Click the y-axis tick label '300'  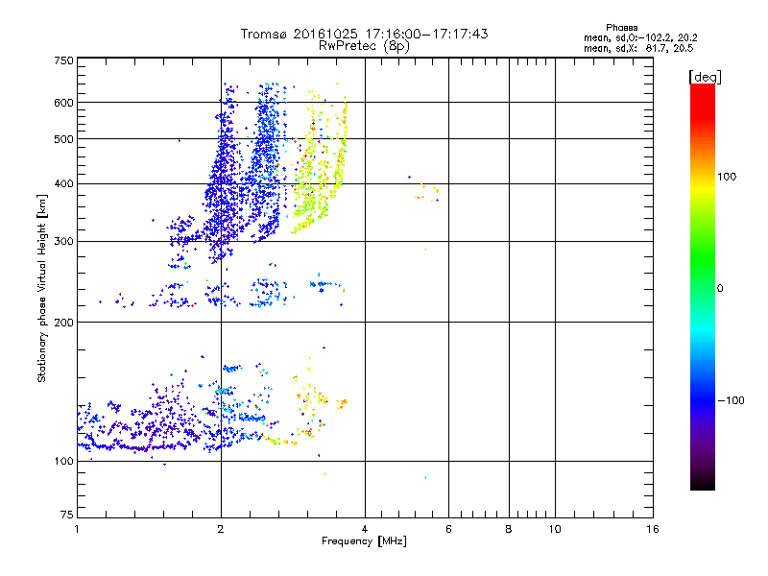(x=63, y=241)
